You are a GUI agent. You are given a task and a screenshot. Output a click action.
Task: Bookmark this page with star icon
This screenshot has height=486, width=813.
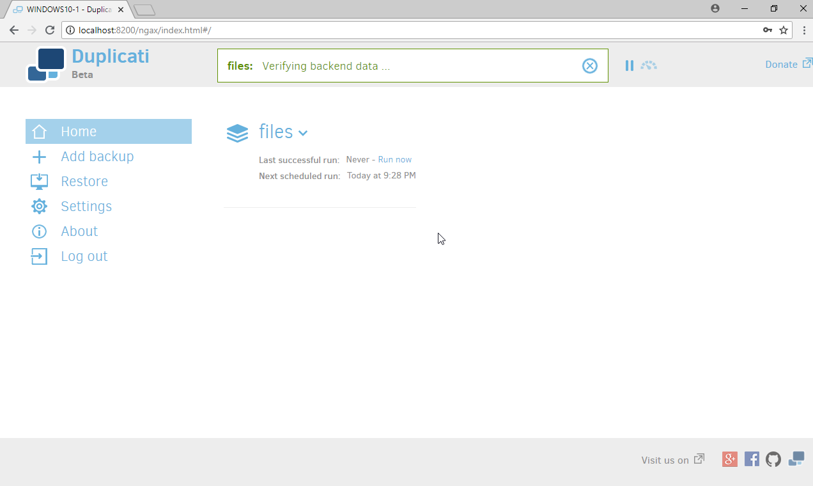tap(784, 30)
